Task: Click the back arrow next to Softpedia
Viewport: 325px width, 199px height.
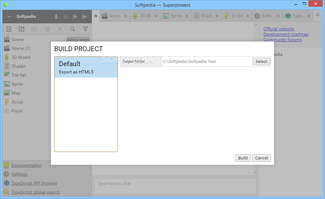Action: (10, 17)
